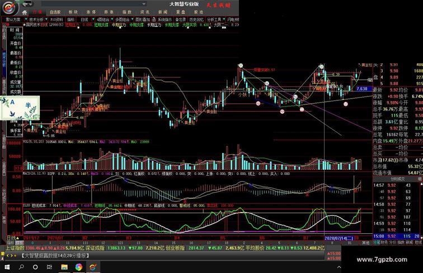Click the left arrow on the news ticker
Screen dimensions: 423x273
pyautogui.click(x=8, y=256)
